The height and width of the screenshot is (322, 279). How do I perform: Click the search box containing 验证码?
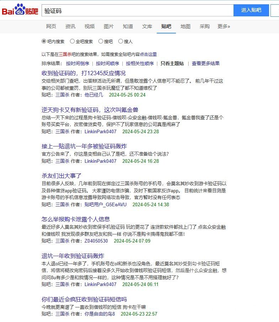coord(138,10)
